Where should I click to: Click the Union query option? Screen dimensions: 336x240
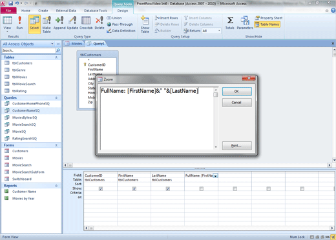114,18
